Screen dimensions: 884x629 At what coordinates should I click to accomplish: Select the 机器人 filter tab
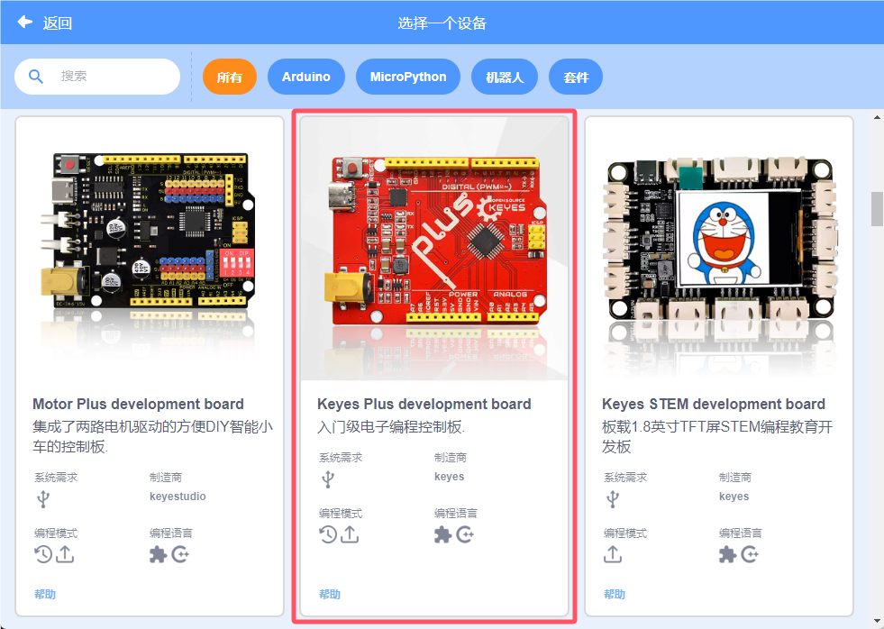(x=505, y=77)
